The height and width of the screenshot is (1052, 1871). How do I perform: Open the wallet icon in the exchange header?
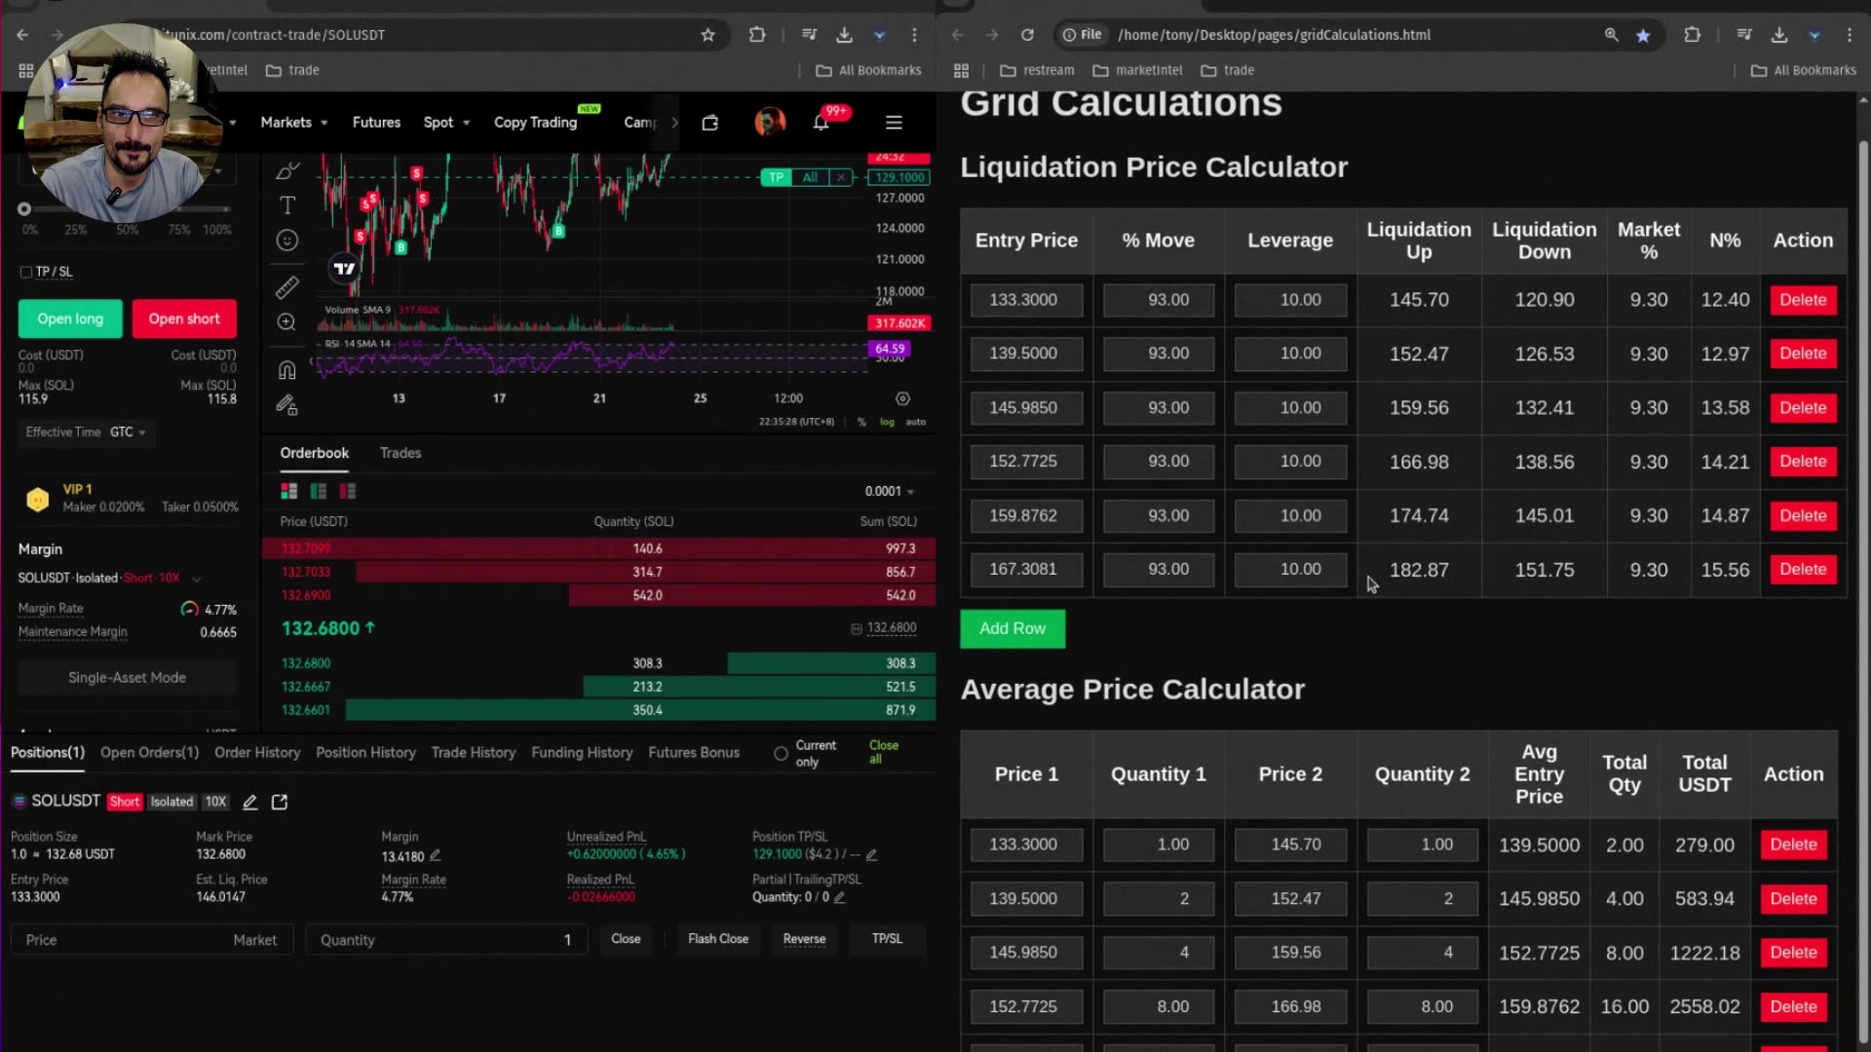point(709,122)
